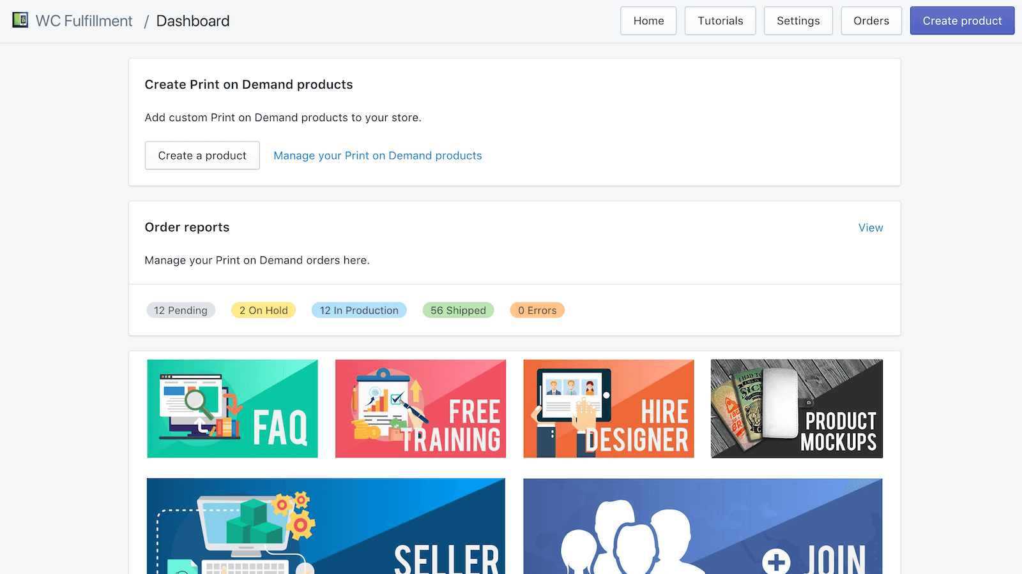Open the FAQ banner tile
Viewport: 1022px width, 574px height.
tap(233, 409)
